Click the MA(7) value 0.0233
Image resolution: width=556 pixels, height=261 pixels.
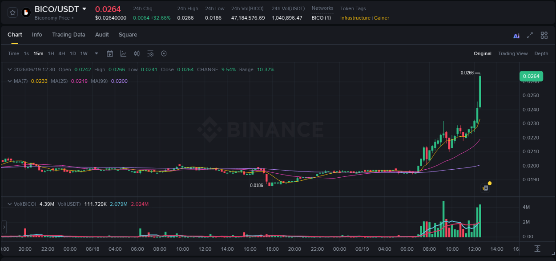point(39,81)
